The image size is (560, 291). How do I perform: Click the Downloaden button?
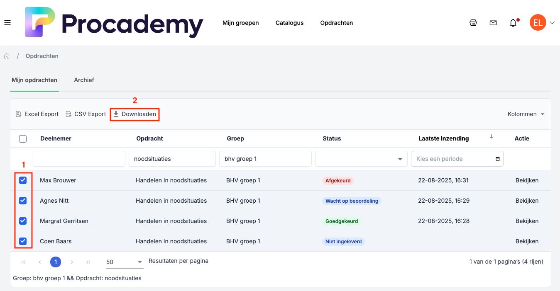(x=135, y=114)
